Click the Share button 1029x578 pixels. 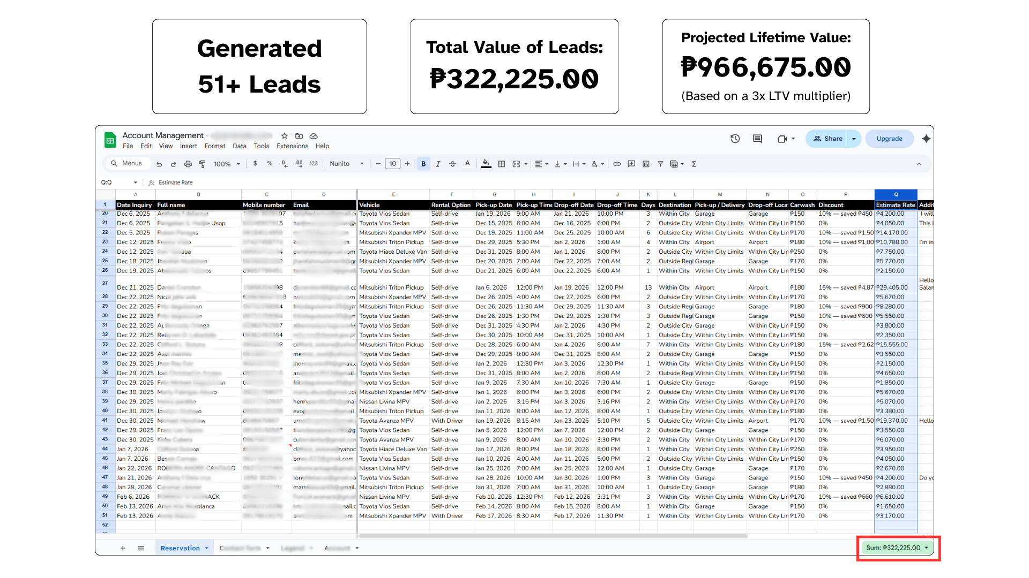pos(827,139)
